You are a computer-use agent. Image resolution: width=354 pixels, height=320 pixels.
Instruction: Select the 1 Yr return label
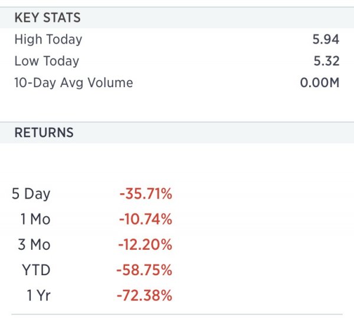38,295
